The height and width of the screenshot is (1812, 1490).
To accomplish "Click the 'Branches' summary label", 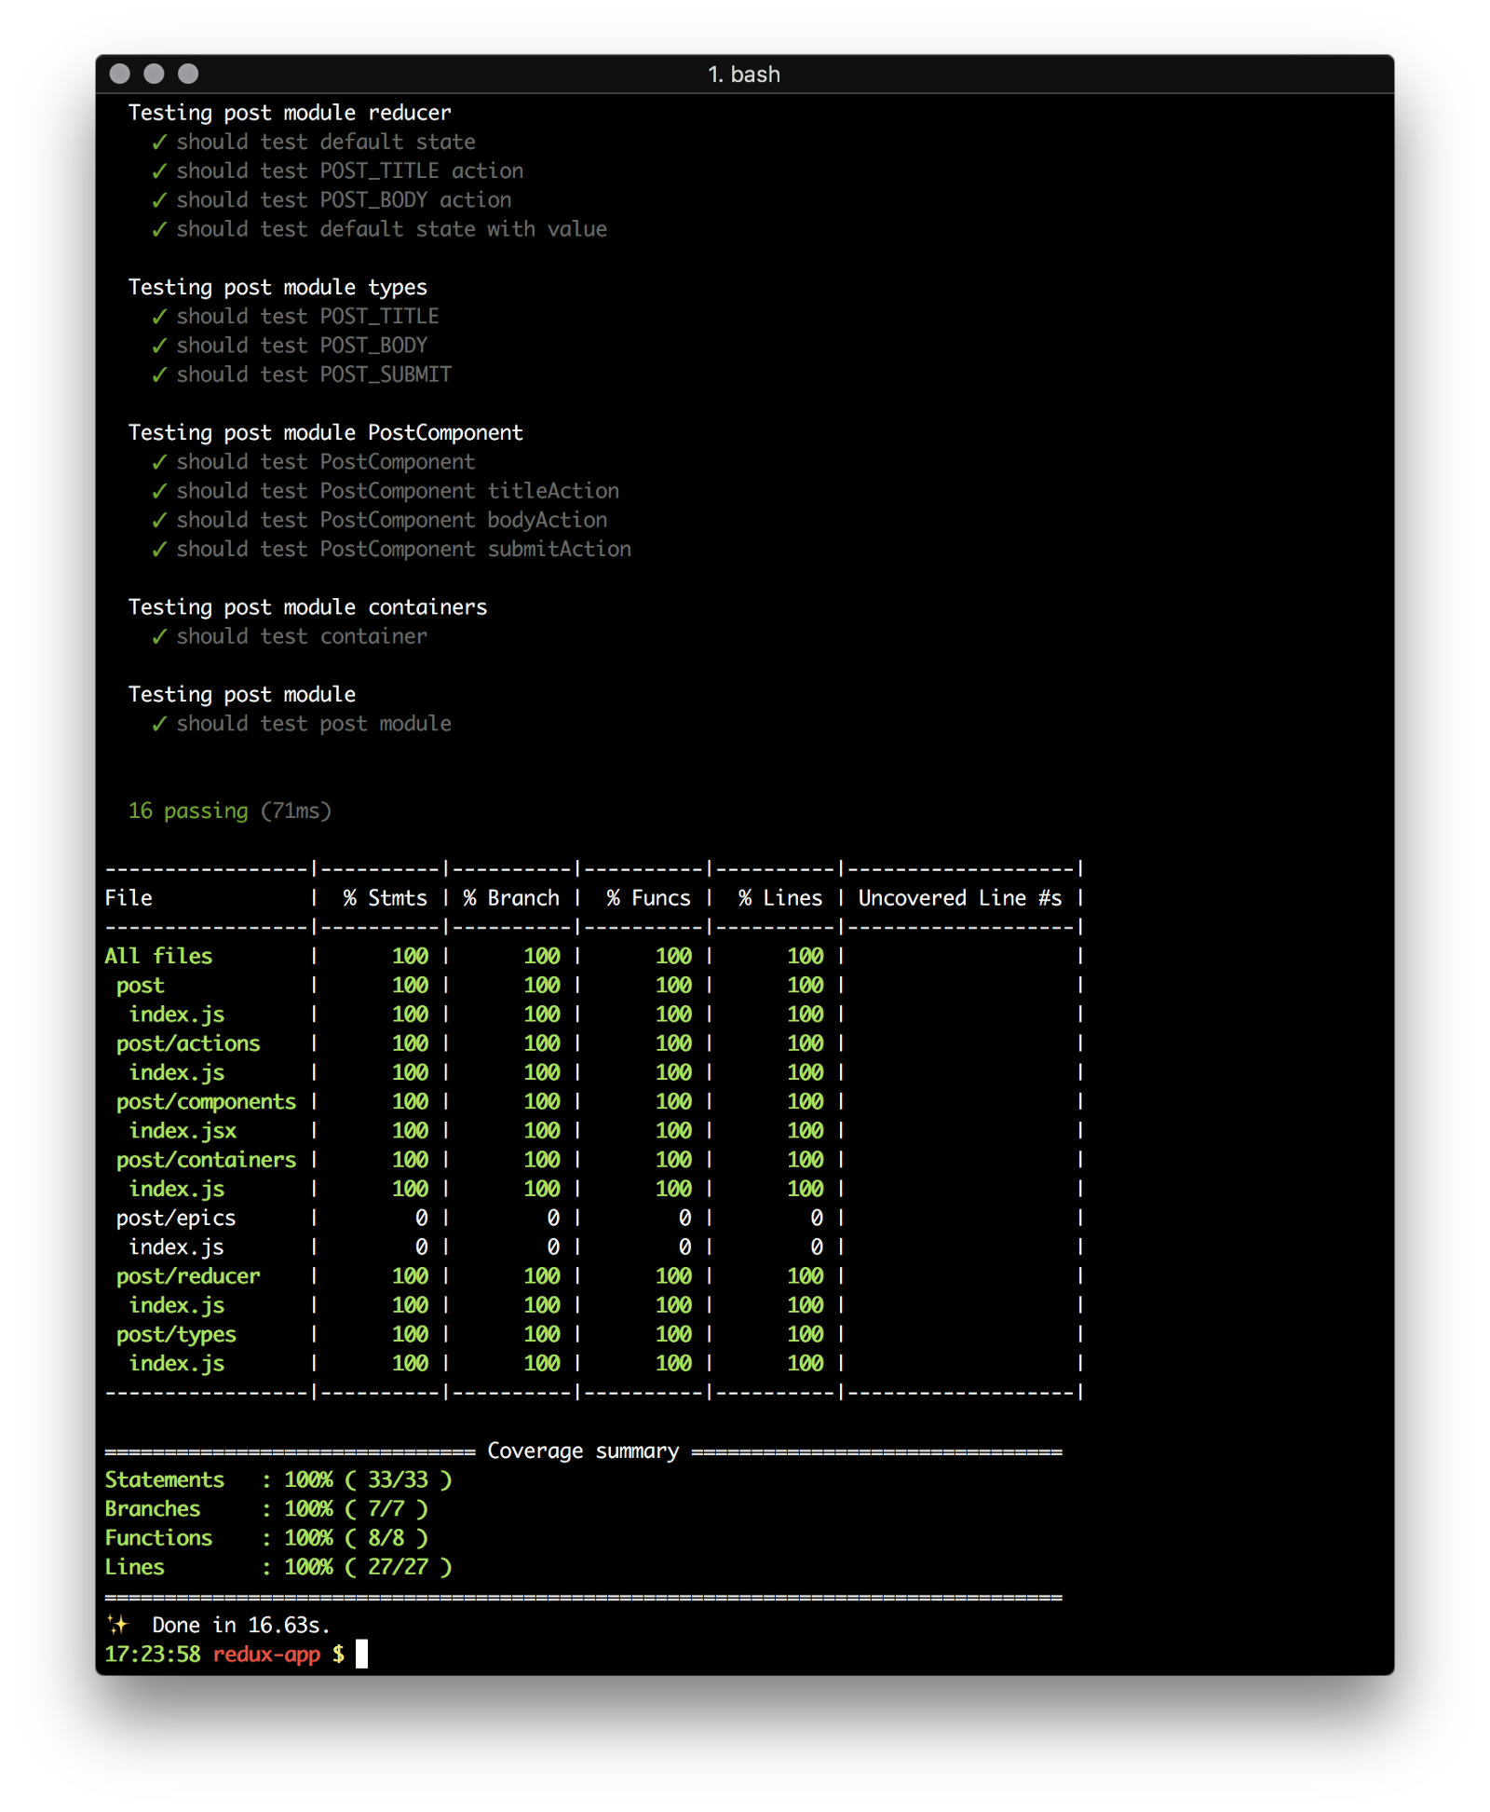I will point(152,1509).
